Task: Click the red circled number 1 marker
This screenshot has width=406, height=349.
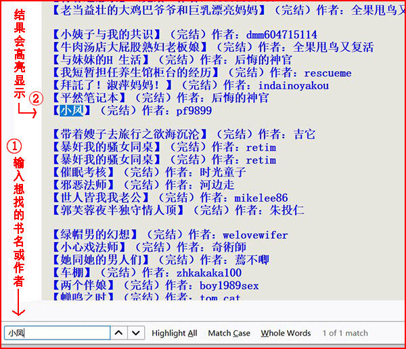Action: (x=18, y=145)
